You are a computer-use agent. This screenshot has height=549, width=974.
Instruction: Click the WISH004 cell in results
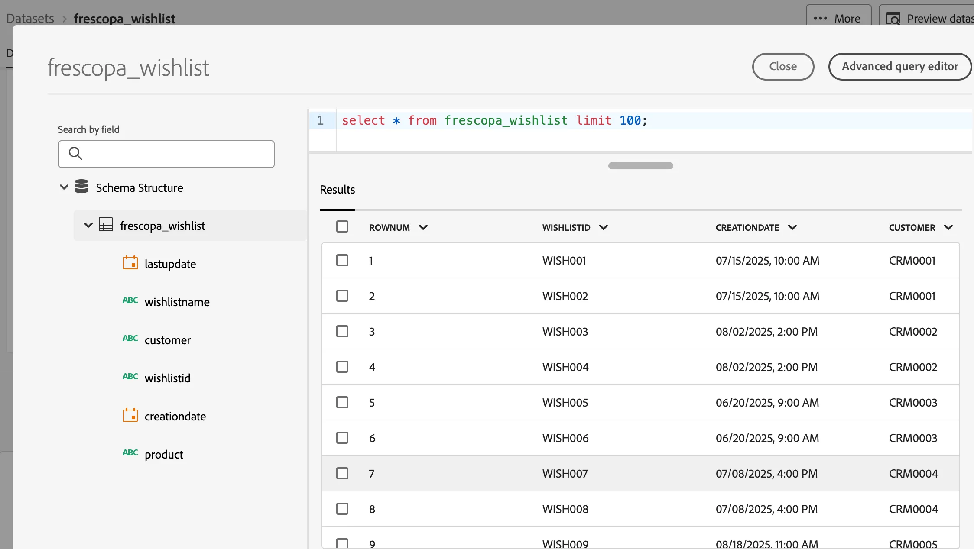[565, 367]
